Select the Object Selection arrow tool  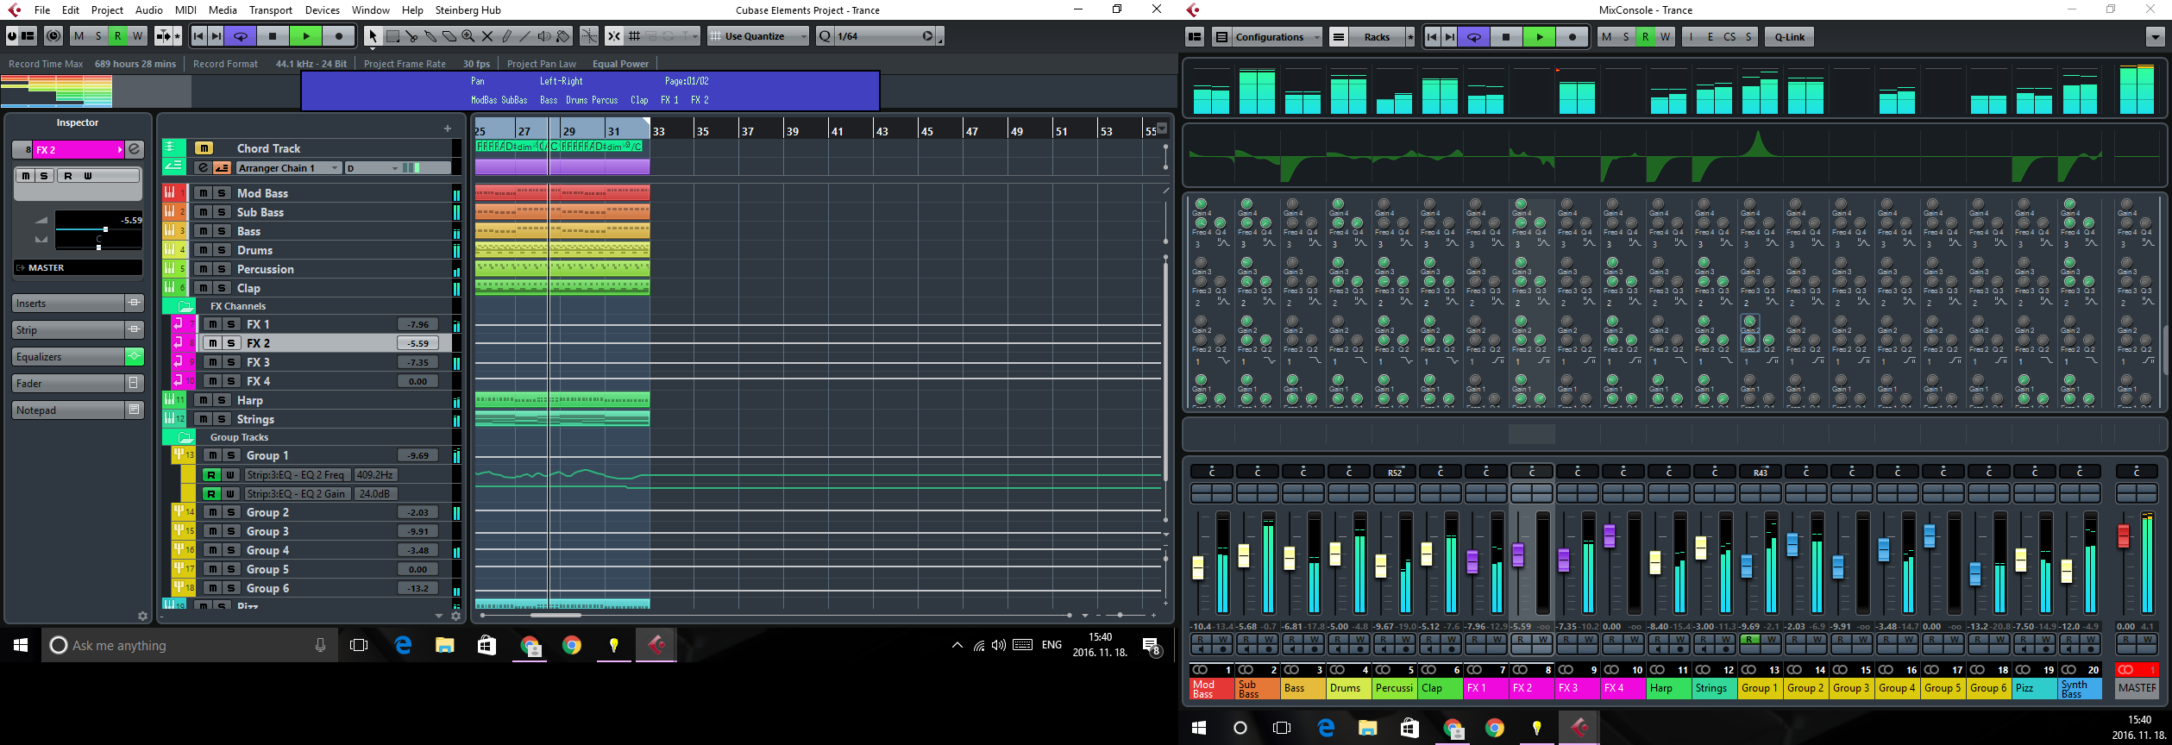373,36
